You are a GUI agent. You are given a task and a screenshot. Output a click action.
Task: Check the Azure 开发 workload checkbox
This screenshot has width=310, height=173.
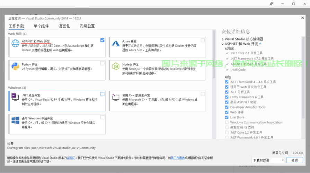tap(203, 40)
